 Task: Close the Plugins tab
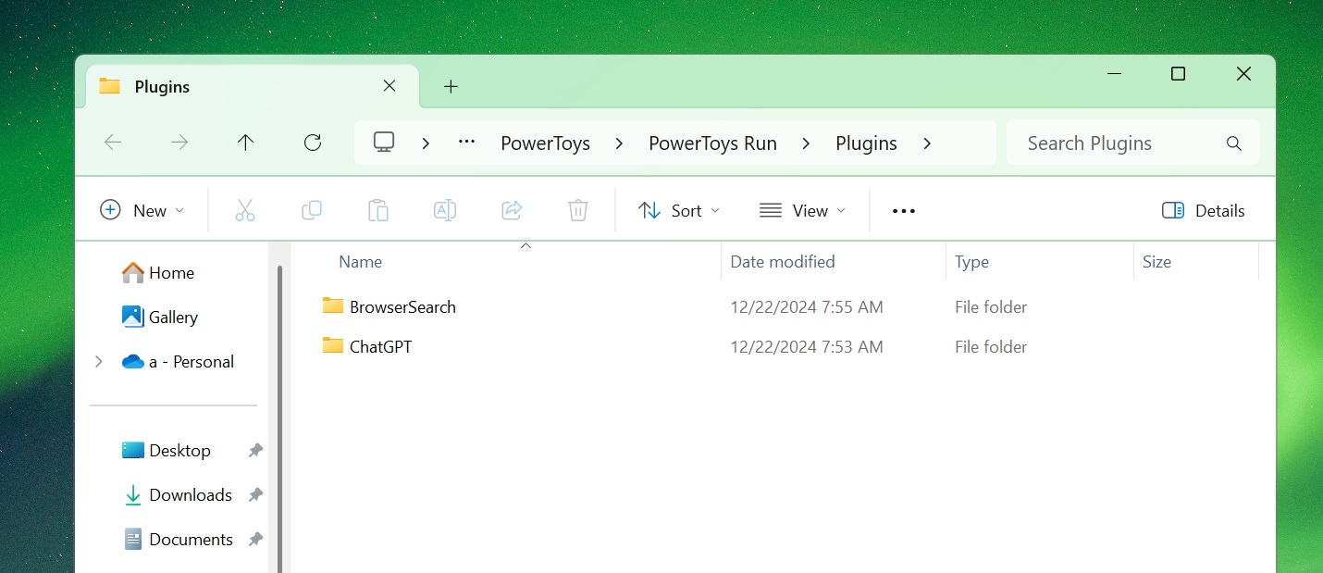(389, 86)
